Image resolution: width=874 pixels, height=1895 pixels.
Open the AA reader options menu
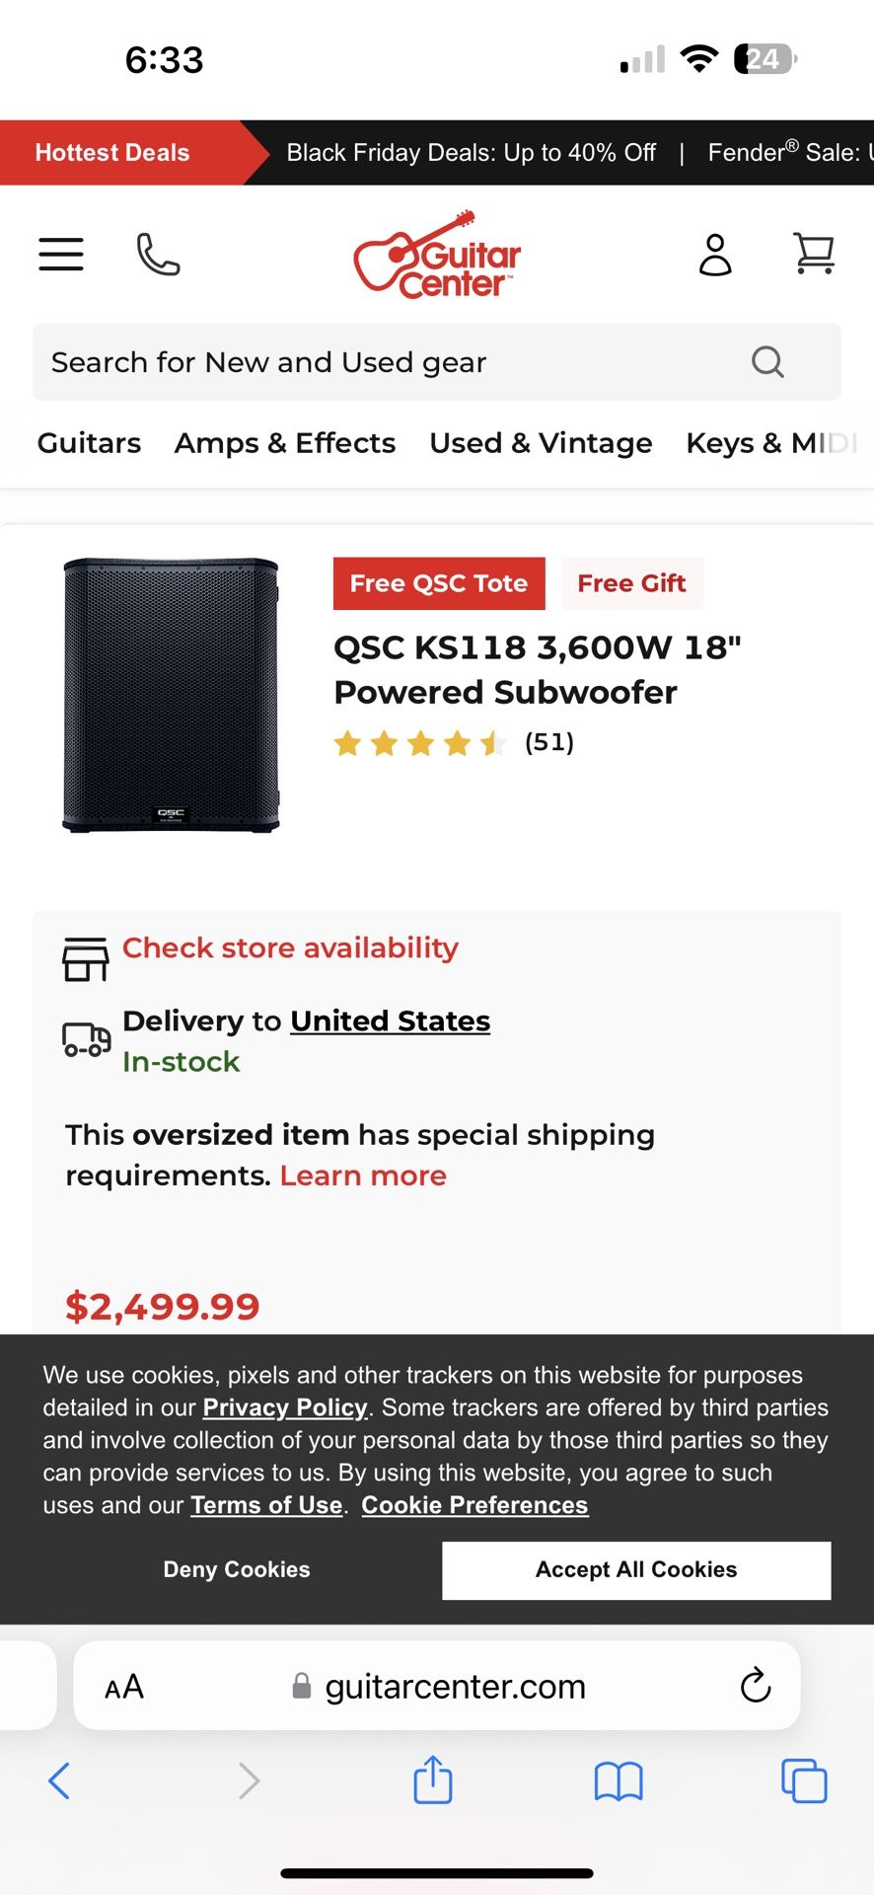pyautogui.click(x=124, y=1687)
